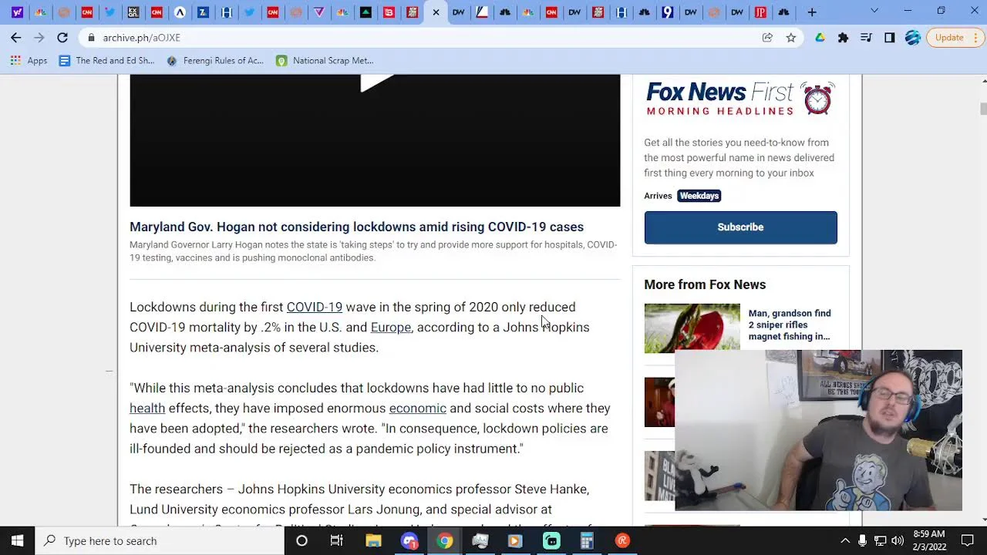This screenshot has height=555, width=987.
Task: Click the Subscribe button
Action: (x=740, y=227)
